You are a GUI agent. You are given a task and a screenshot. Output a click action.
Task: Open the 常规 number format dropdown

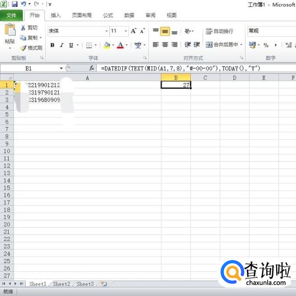pos(271,31)
